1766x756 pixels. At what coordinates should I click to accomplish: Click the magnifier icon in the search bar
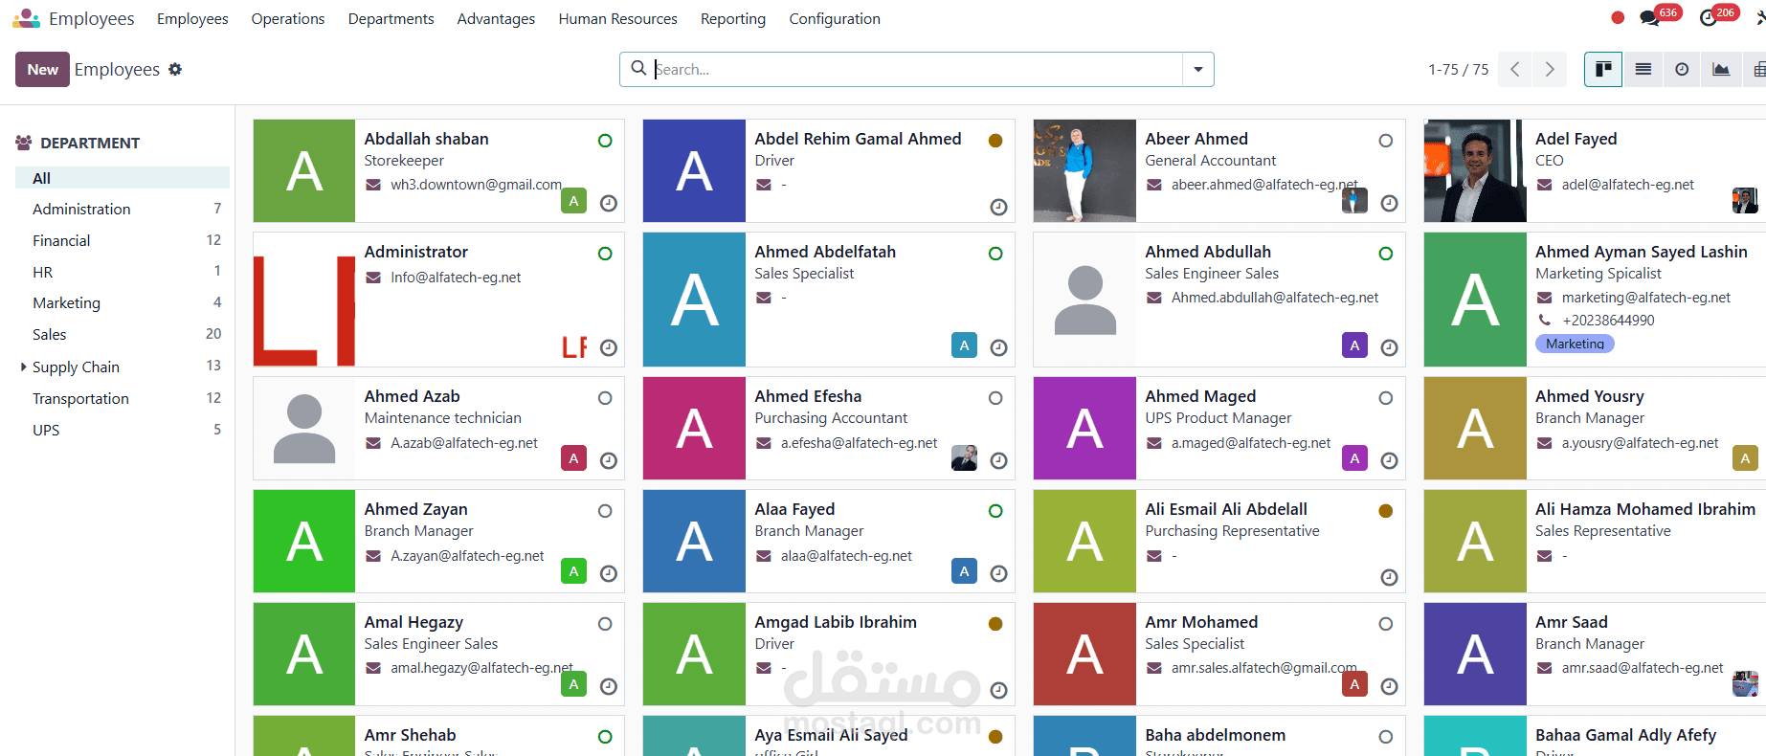click(x=638, y=68)
